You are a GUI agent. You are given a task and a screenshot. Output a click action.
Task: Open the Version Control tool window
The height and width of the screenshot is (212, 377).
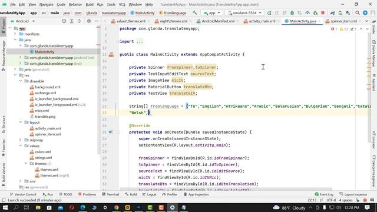coord(23,194)
